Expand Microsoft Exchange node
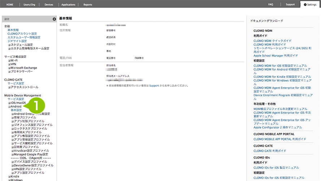Image resolution: width=321 pixels, height=181 pixels. (x=9, y=68)
